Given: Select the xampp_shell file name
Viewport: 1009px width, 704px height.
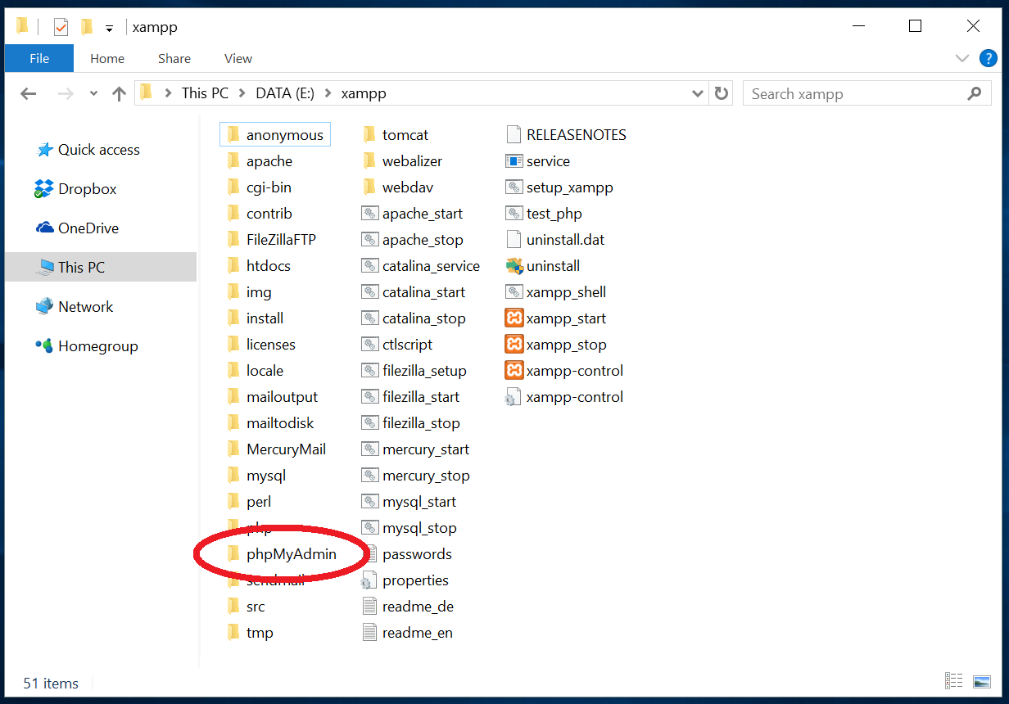Looking at the screenshot, I should point(566,292).
